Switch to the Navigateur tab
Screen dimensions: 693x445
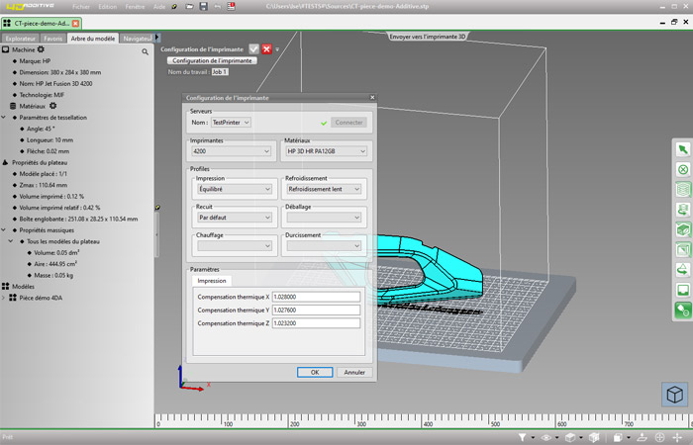point(137,39)
